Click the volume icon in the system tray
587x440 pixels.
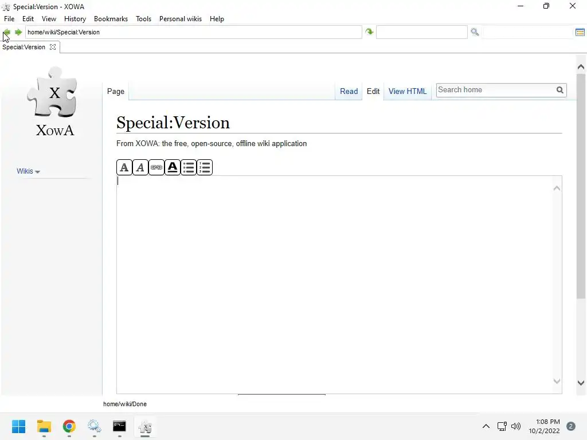516,426
